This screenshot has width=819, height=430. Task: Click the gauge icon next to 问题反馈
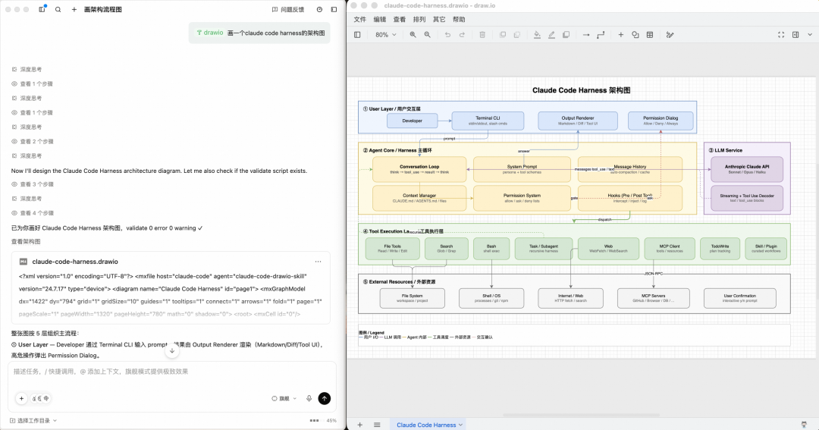tap(320, 9)
